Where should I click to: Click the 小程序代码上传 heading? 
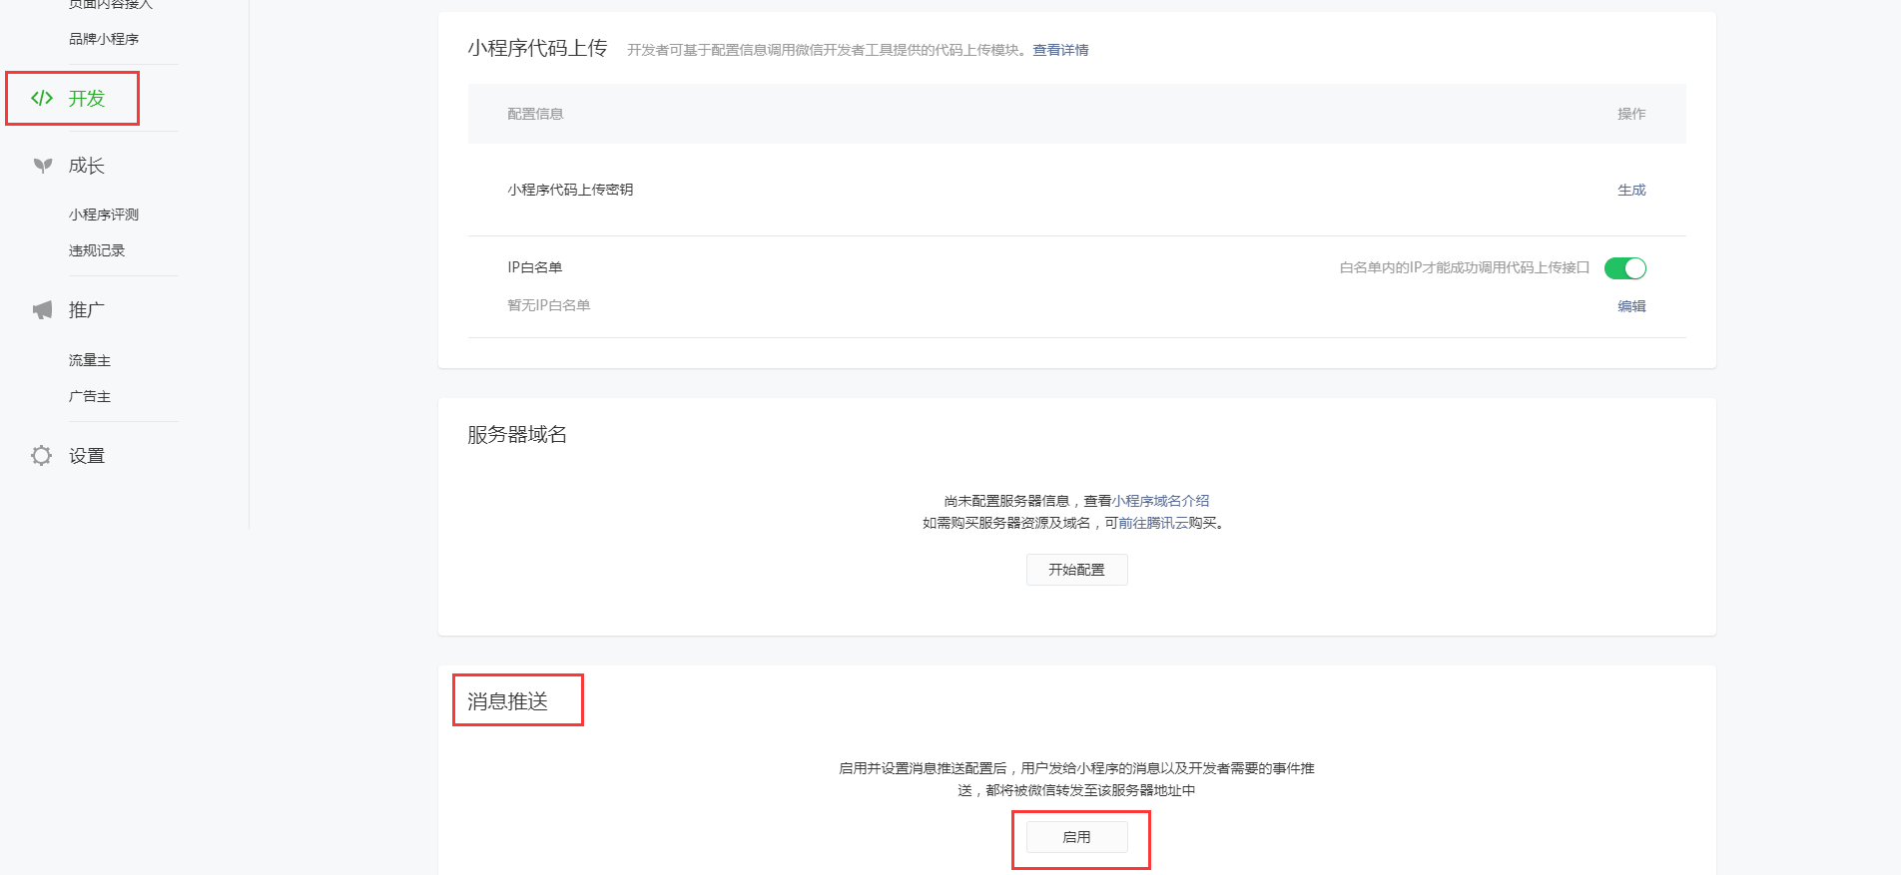(537, 48)
